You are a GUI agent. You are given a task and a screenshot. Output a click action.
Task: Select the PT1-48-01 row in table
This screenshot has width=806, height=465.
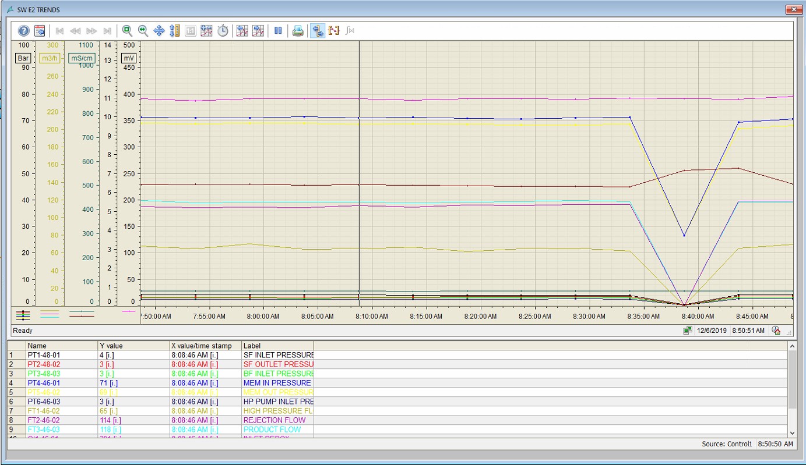[44, 355]
